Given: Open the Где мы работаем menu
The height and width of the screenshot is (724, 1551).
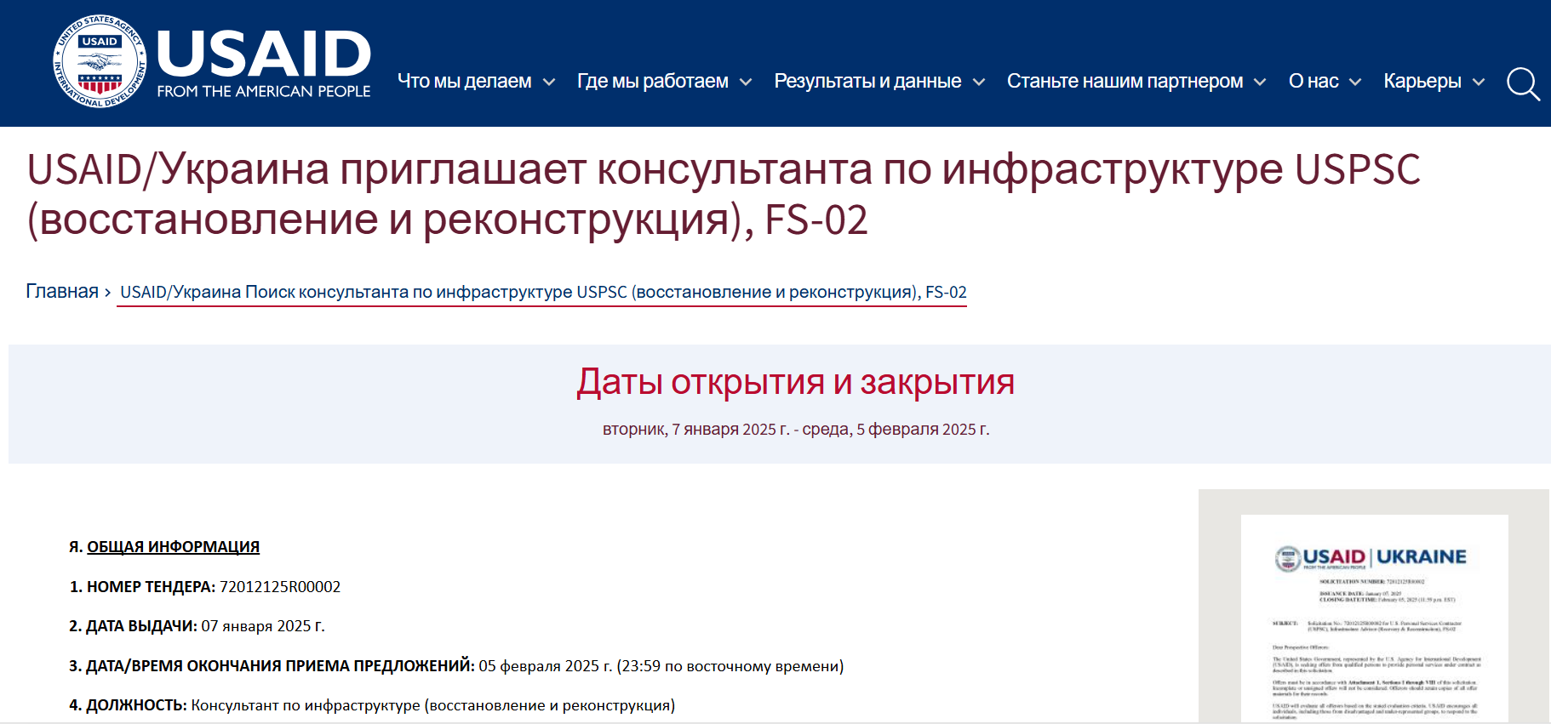Looking at the screenshot, I should [653, 81].
